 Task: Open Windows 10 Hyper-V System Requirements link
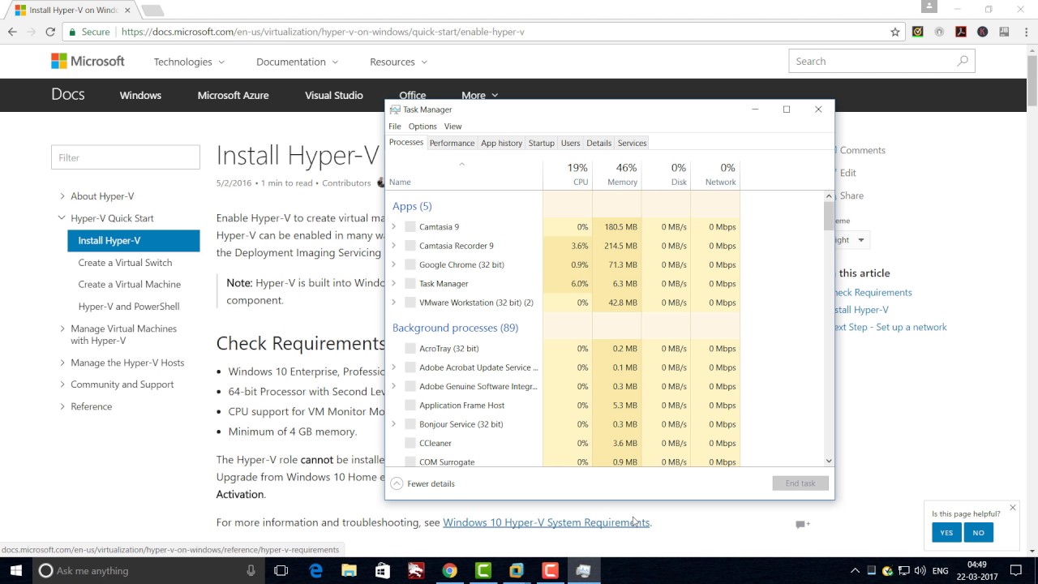pyautogui.click(x=546, y=522)
